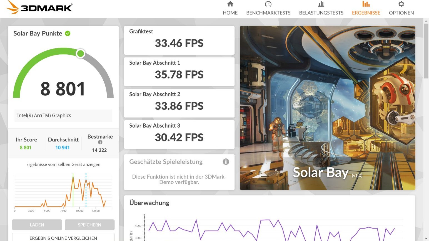
Task: Click ERGEBNIS ONLINE VERGLEICHEN button
Action: pos(63,238)
